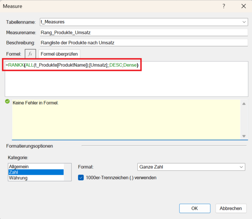Viewport: 252px width, 219px height.
Task: Expand the Tabellenname dropdown
Action: tap(244, 22)
